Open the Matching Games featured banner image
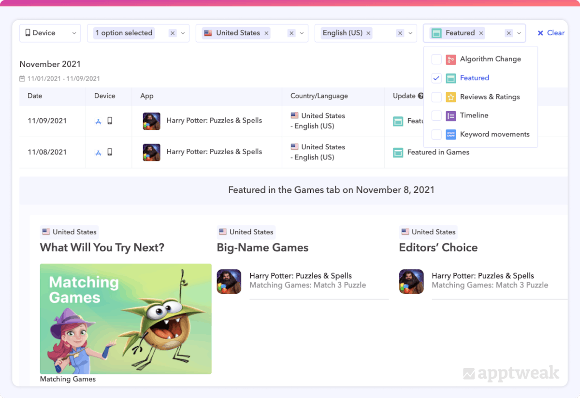 [126, 319]
